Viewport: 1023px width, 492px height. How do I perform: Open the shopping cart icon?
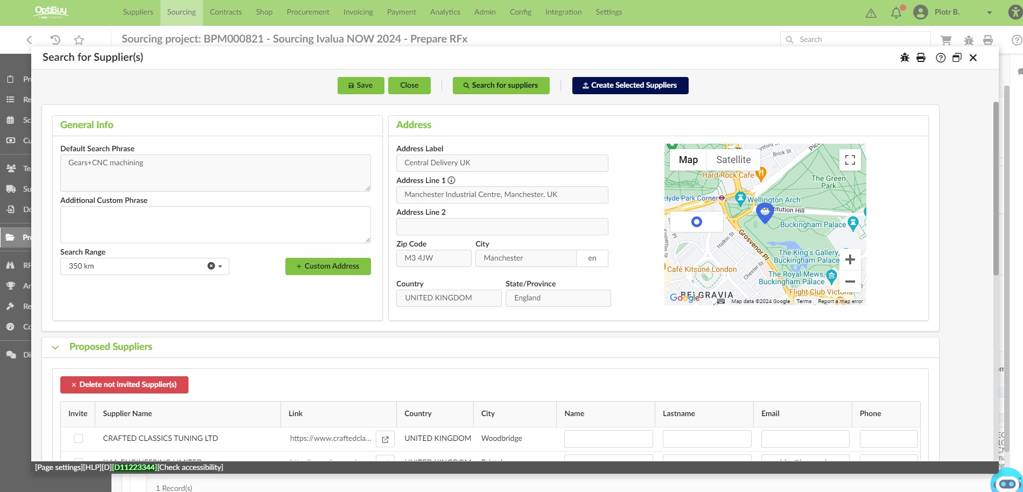(x=945, y=40)
